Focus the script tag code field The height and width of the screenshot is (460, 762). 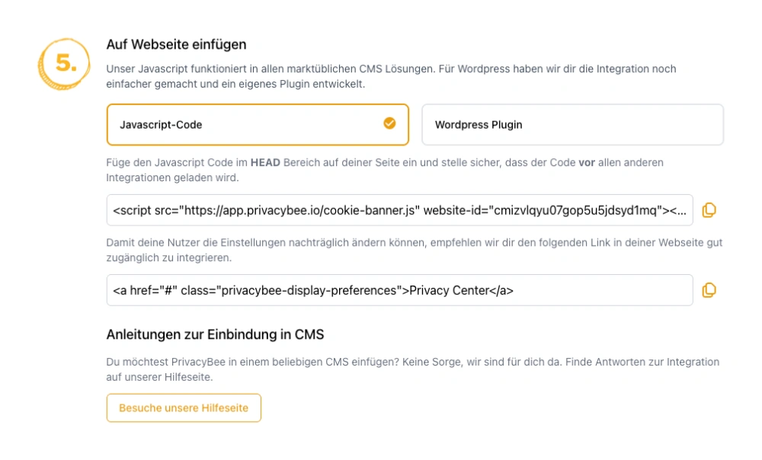click(305, 210)
